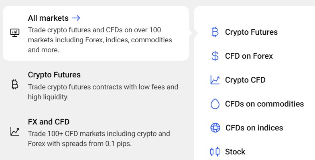Click the blue trend chart Crypto CFD icon
315x160 pixels.
pyautogui.click(x=215, y=80)
